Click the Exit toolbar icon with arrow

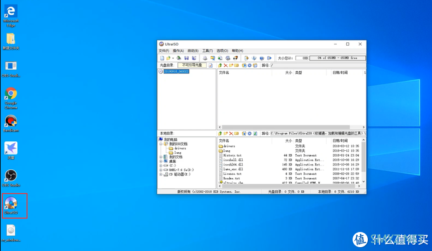[x=269, y=58]
